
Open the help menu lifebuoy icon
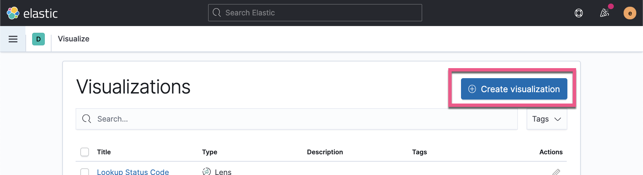tap(579, 13)
